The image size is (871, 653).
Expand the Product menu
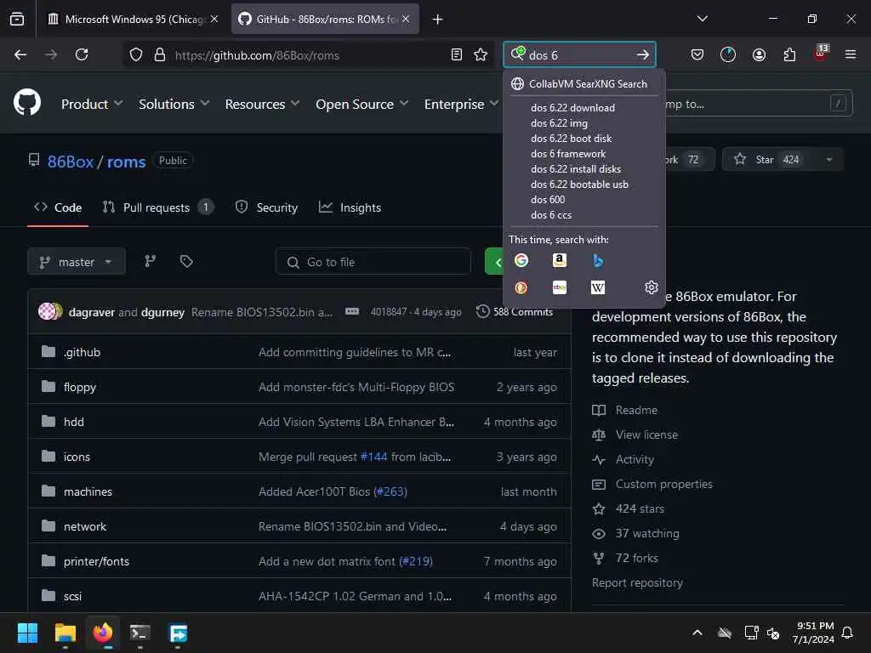[x=92, y=104]
